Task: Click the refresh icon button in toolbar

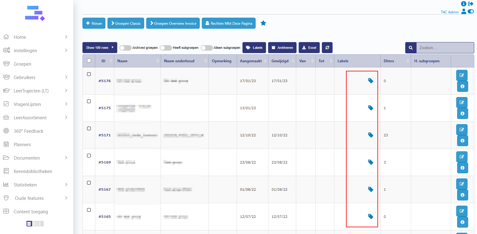Action: tap(327, 48)
